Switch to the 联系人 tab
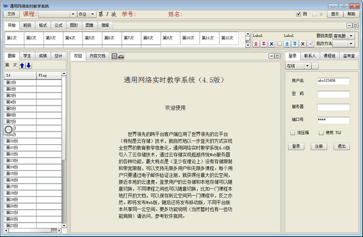 310,56
